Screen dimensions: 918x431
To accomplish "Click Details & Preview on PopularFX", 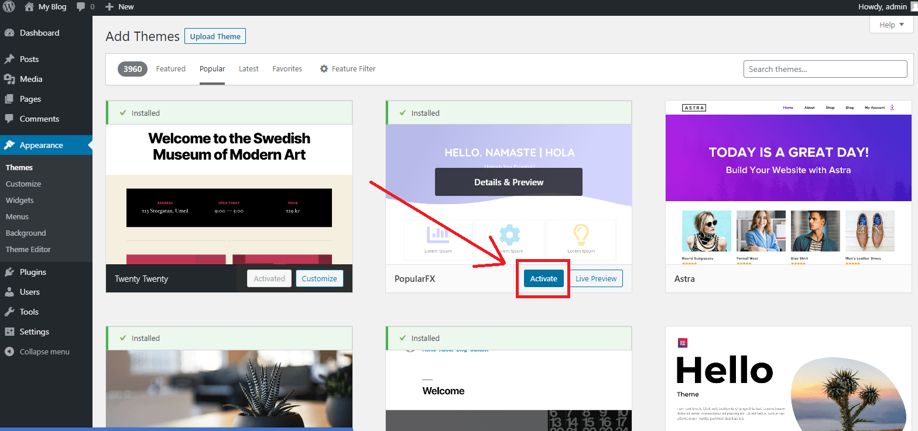I will (509, 182).
